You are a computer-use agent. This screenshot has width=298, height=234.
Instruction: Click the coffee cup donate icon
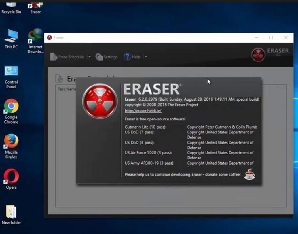point(249,174)
